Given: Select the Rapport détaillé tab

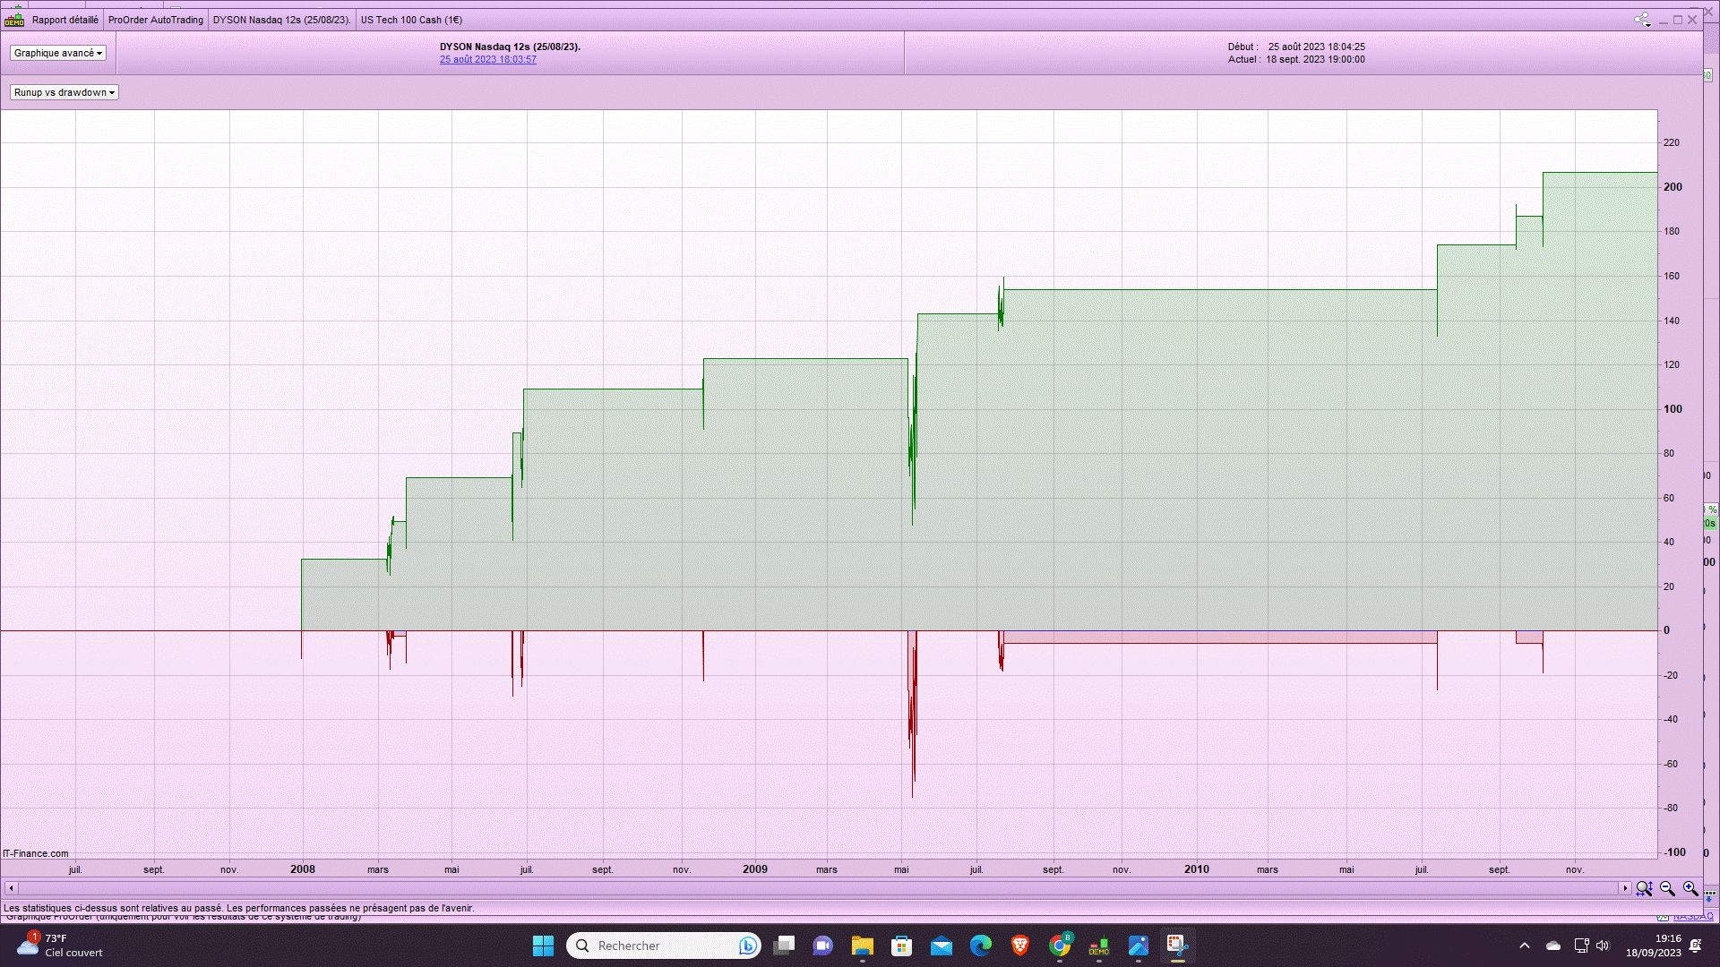Looking at the screenshot, I should tap(65, 20).
